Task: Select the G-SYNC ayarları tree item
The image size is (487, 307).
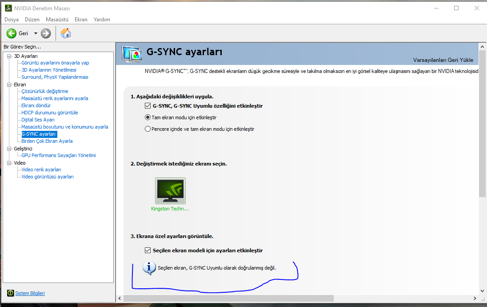Action: tap(39, 134)
